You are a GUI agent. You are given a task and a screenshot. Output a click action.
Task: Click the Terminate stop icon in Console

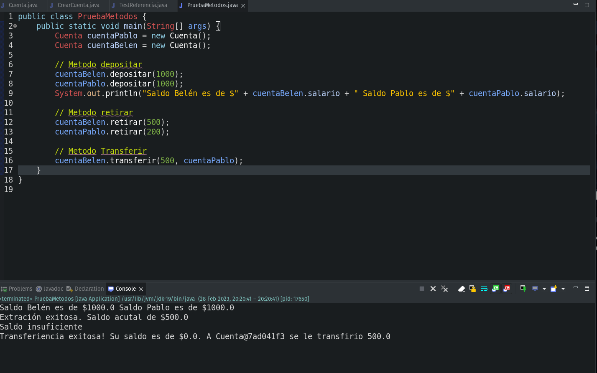pos(422,289)
